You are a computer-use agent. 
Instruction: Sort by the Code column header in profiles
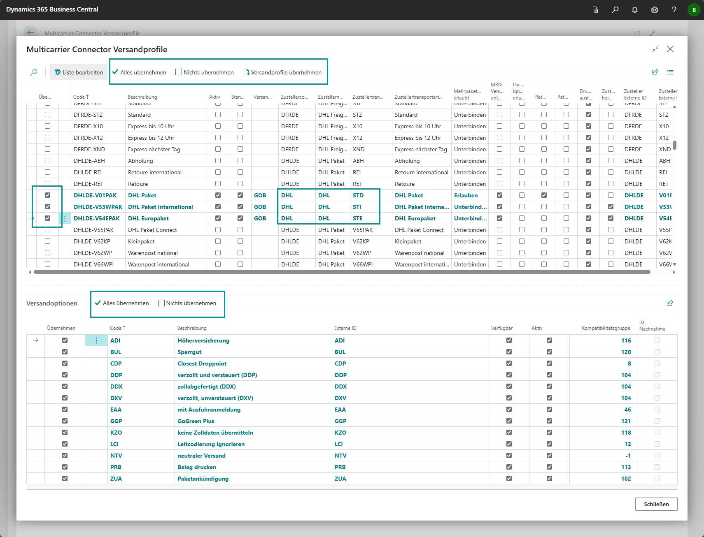click(81, 97)
